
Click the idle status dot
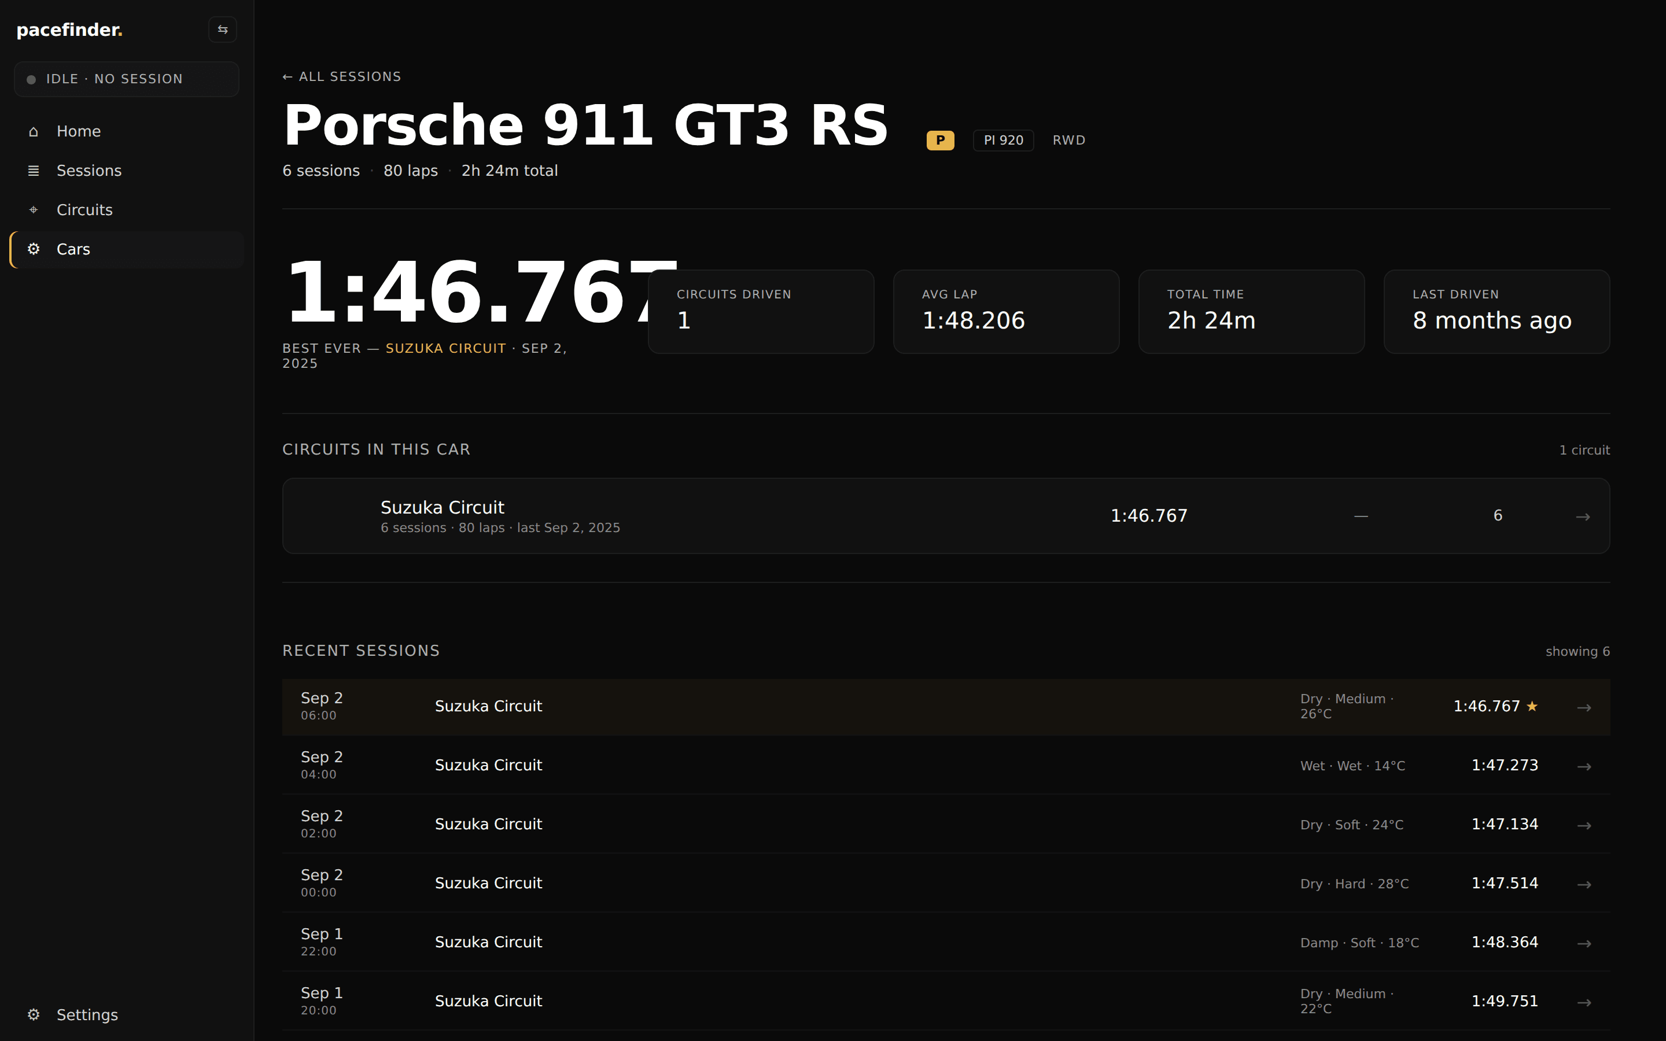point(31,80)
